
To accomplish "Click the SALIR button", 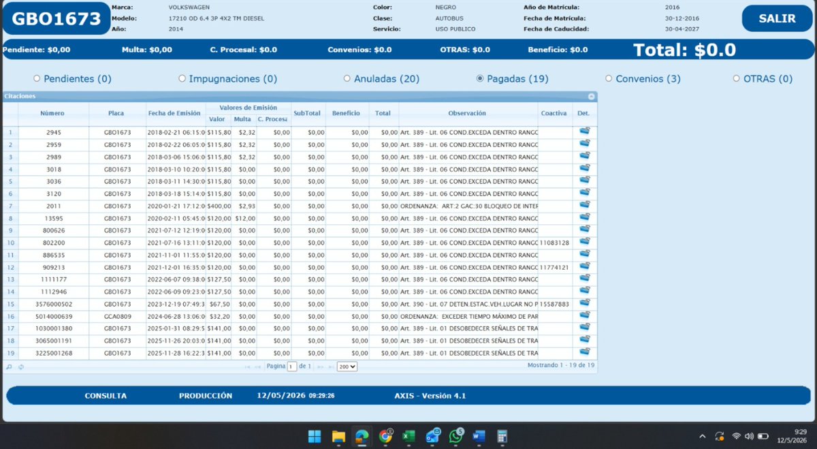I will click(x=777, y=18).
